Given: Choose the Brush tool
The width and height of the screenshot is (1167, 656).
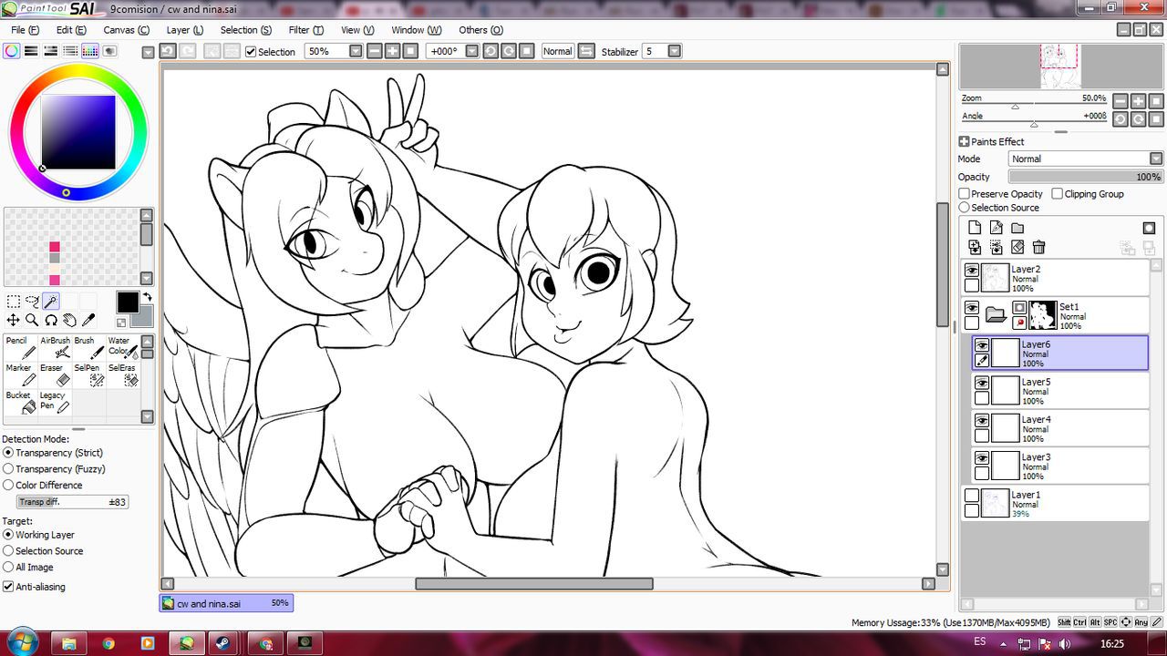Looking at the screenshot, I should 89,348.
